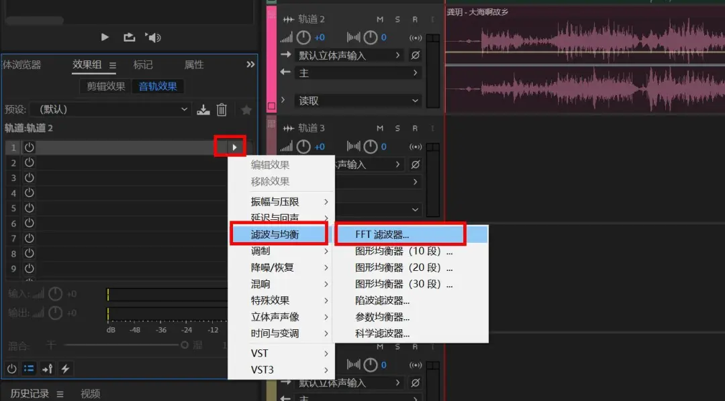Open 轨道 2 默认立体声输入 dropdown
725x401 pixels.
click(348, 56)
